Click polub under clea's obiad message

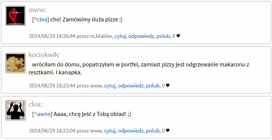(153, 131)
